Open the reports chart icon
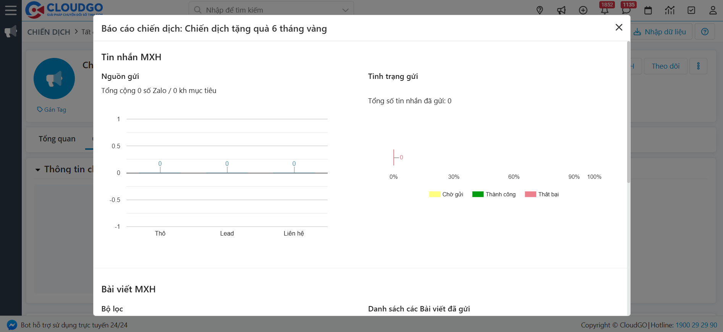 pos(670,10)
